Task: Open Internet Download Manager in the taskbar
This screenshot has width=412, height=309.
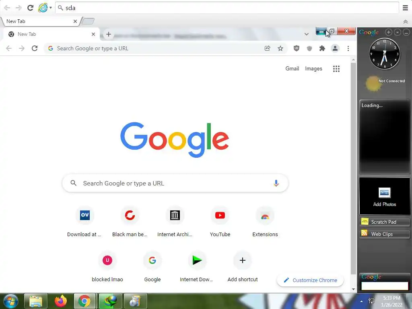Action: pyautogui.click(x=110, y=301)
